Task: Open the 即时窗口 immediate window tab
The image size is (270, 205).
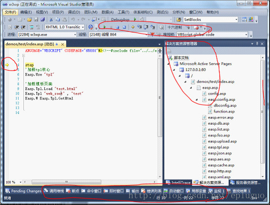Action: [114, 191]
